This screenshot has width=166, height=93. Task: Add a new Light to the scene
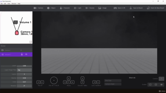point(78,8)
